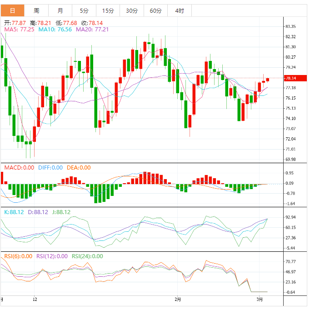Click the DEA value label
Image resolution: width=310 pixels, height=310 pixels.
coord(79,167)
